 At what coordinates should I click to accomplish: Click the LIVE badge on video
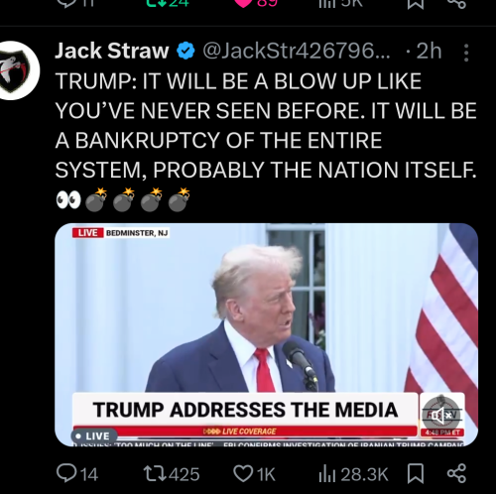[94, 435]
